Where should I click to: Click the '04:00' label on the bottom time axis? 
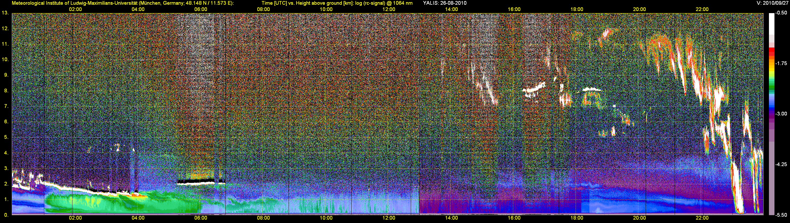138,218
